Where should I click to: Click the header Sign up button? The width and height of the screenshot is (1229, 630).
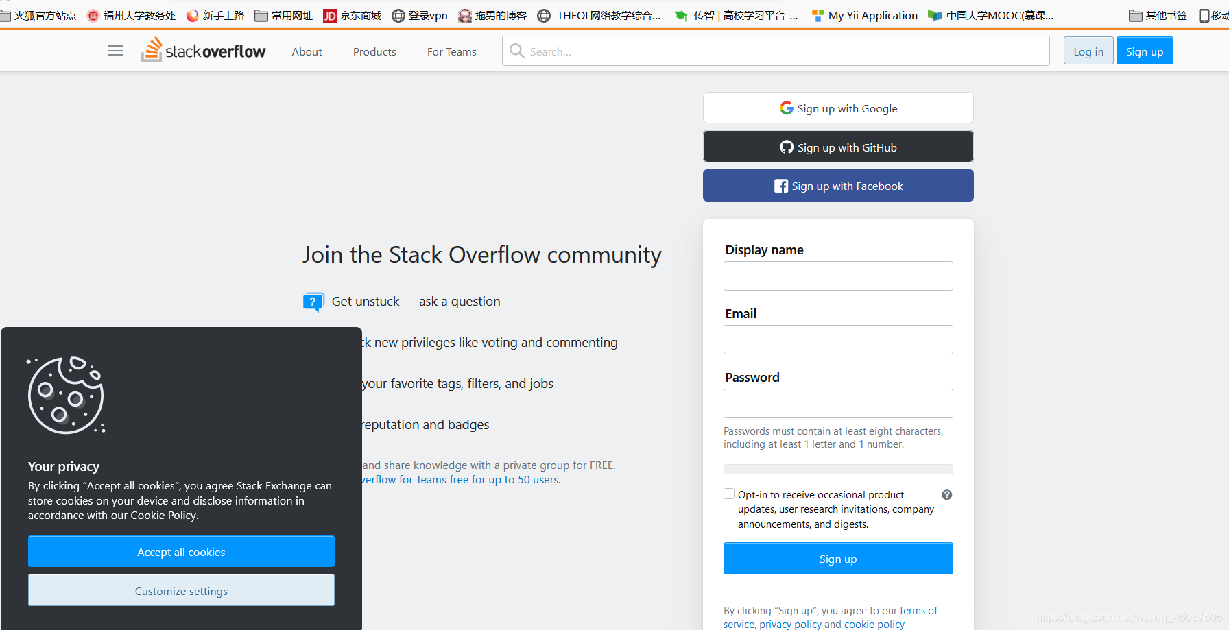tap(1145, 51)
